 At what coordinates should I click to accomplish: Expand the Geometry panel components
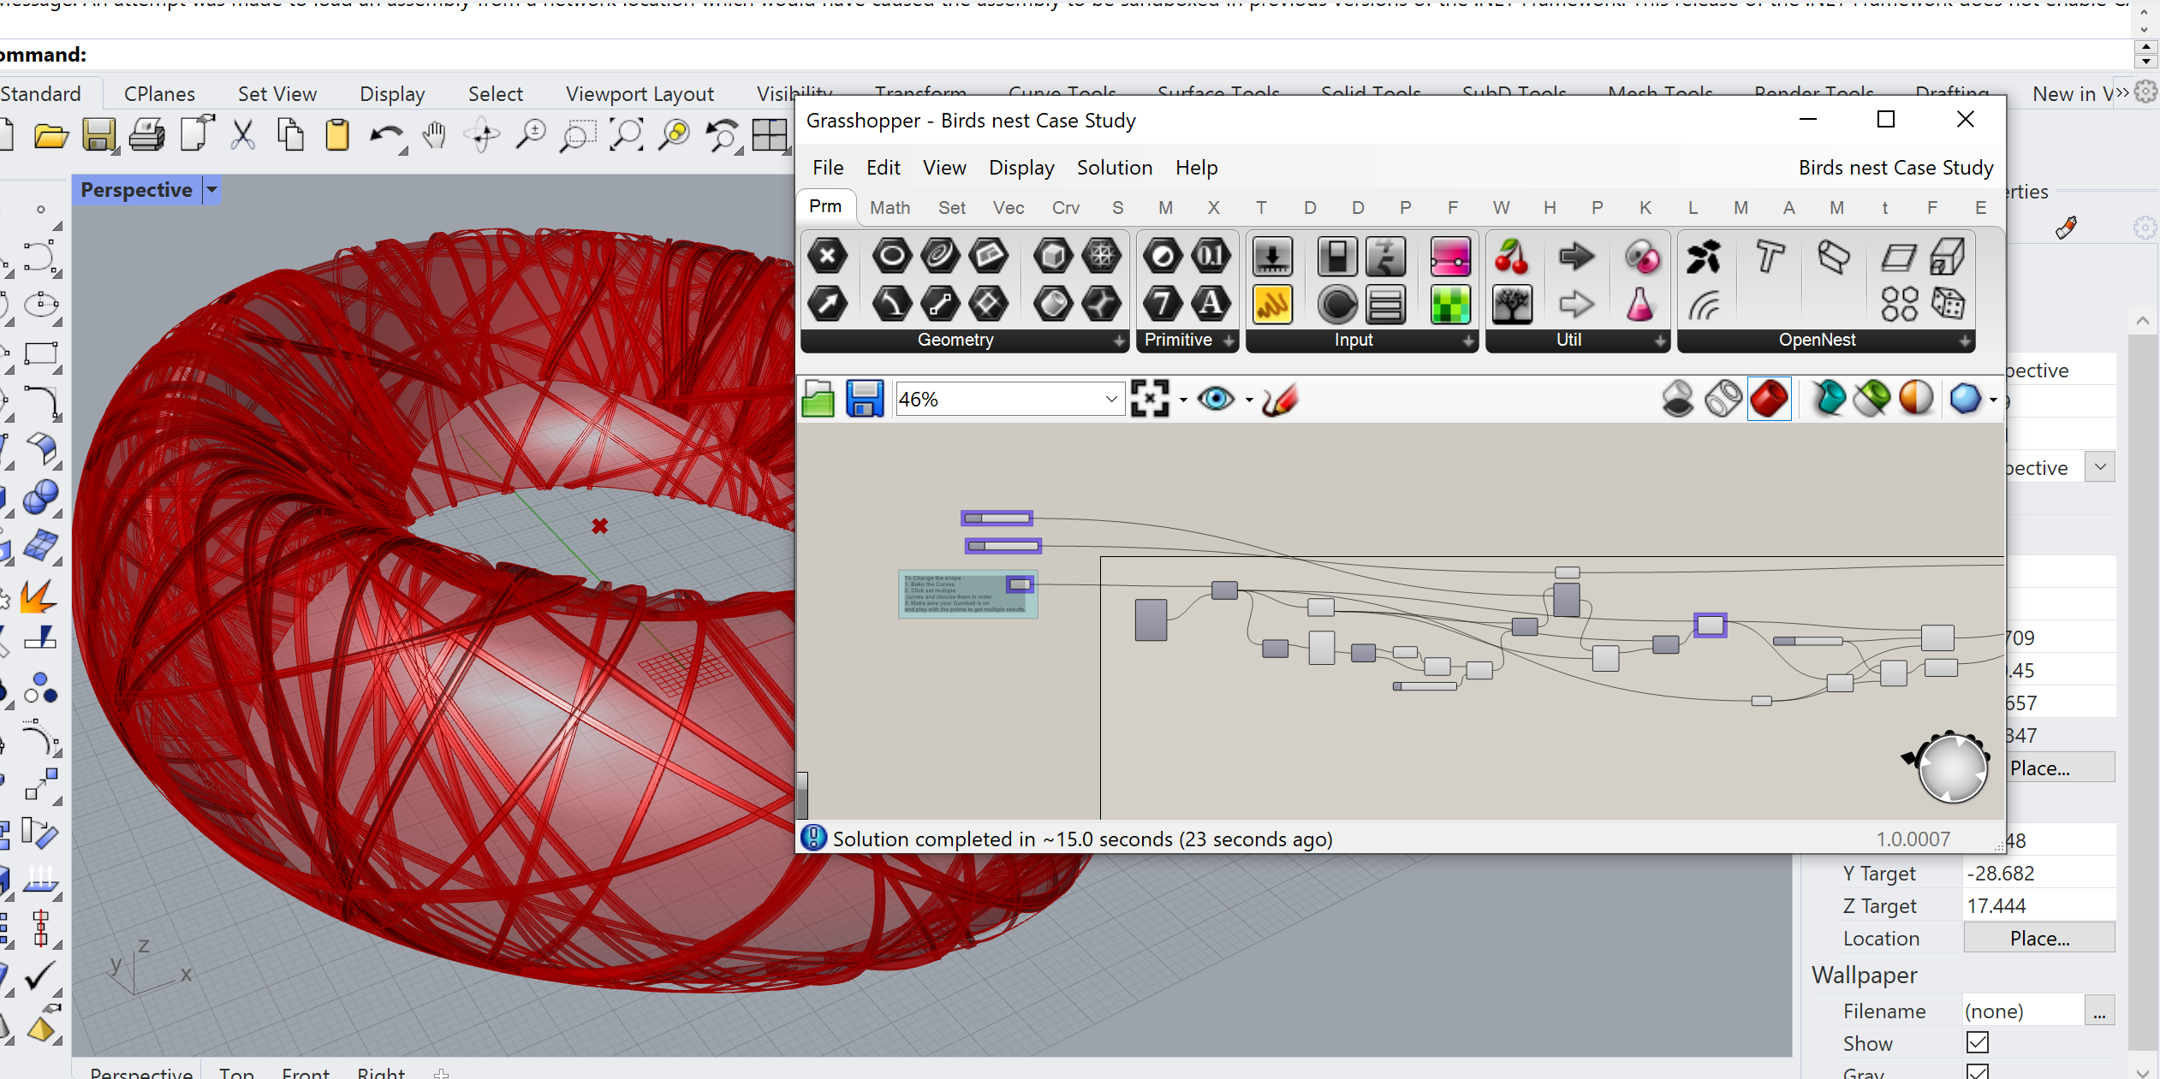coord(1118,341)
